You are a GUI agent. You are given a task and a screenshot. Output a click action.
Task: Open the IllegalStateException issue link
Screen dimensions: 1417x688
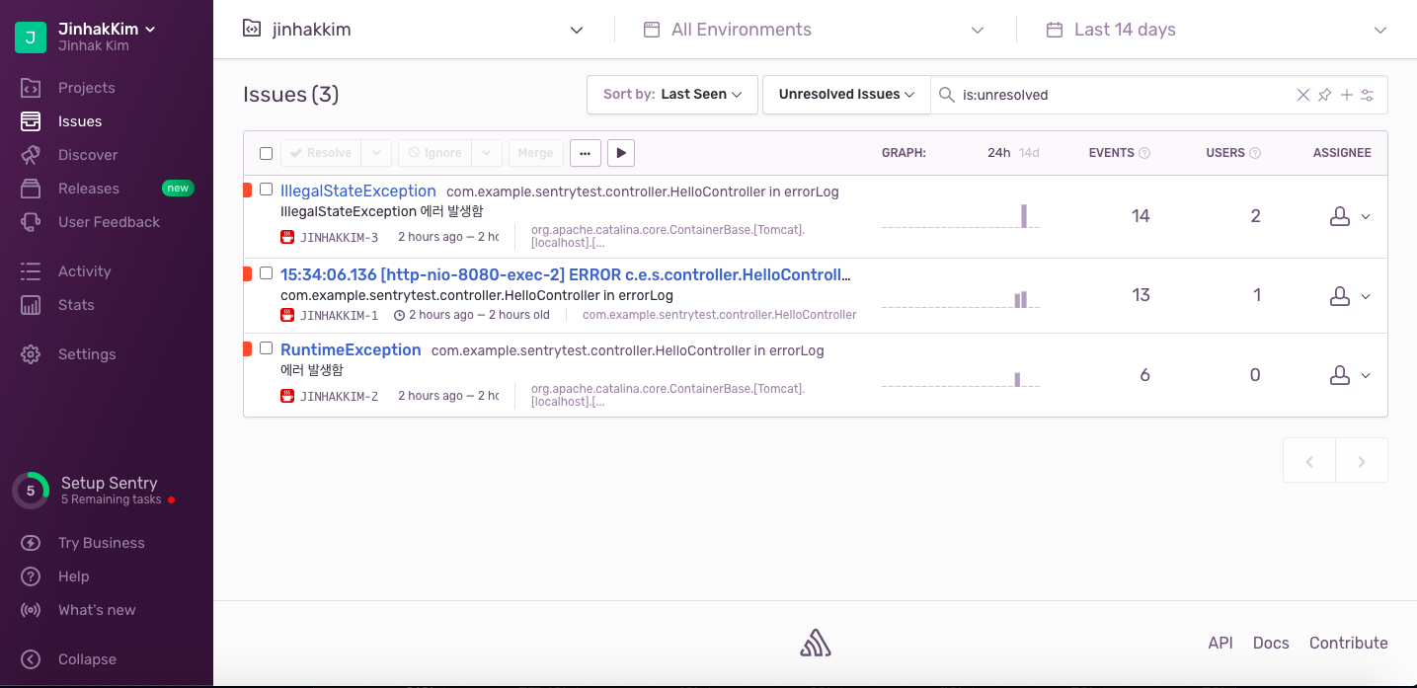click(358, 191)
